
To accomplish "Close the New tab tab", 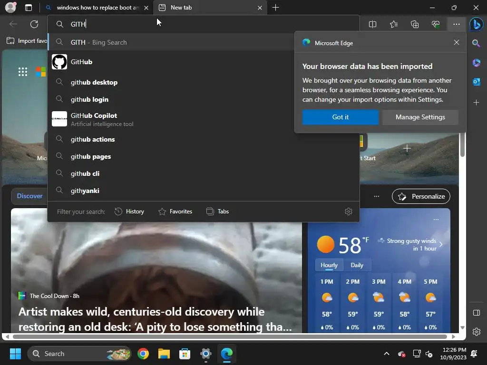I will (260, 8).
